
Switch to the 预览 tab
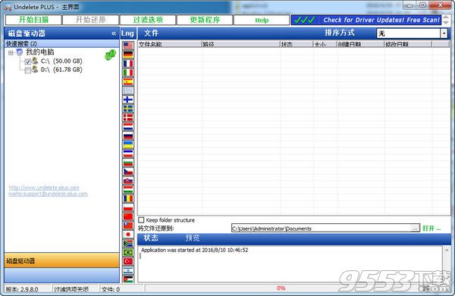click(193, 238)
